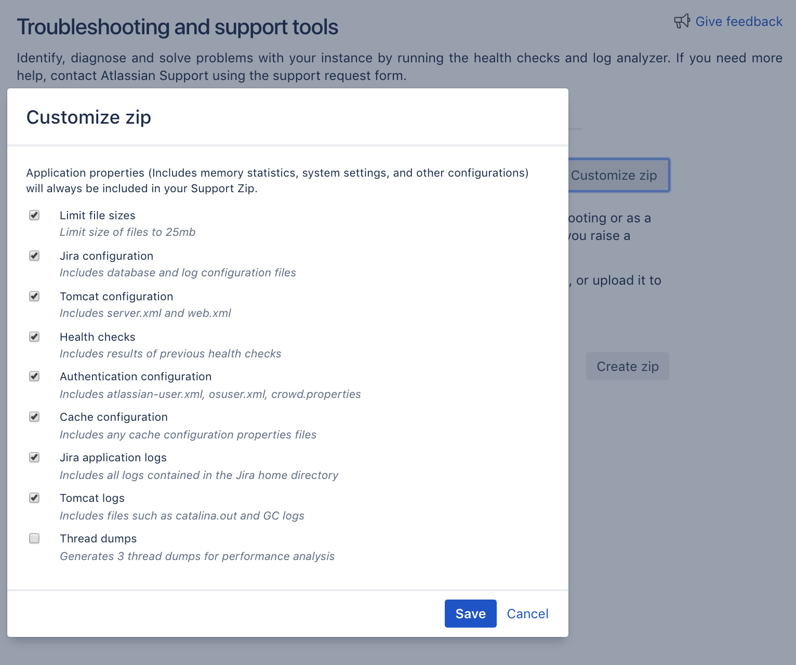
Task: Toggle the Tomcat logs checkbox
Action: click(x=34, y=498)
